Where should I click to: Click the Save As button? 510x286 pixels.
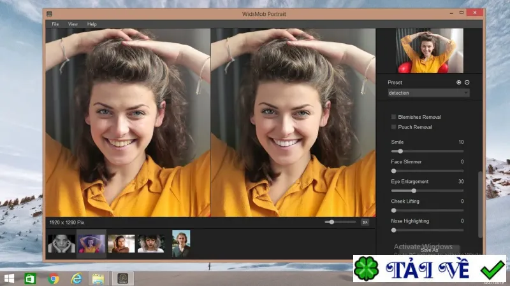coord(429,250)
